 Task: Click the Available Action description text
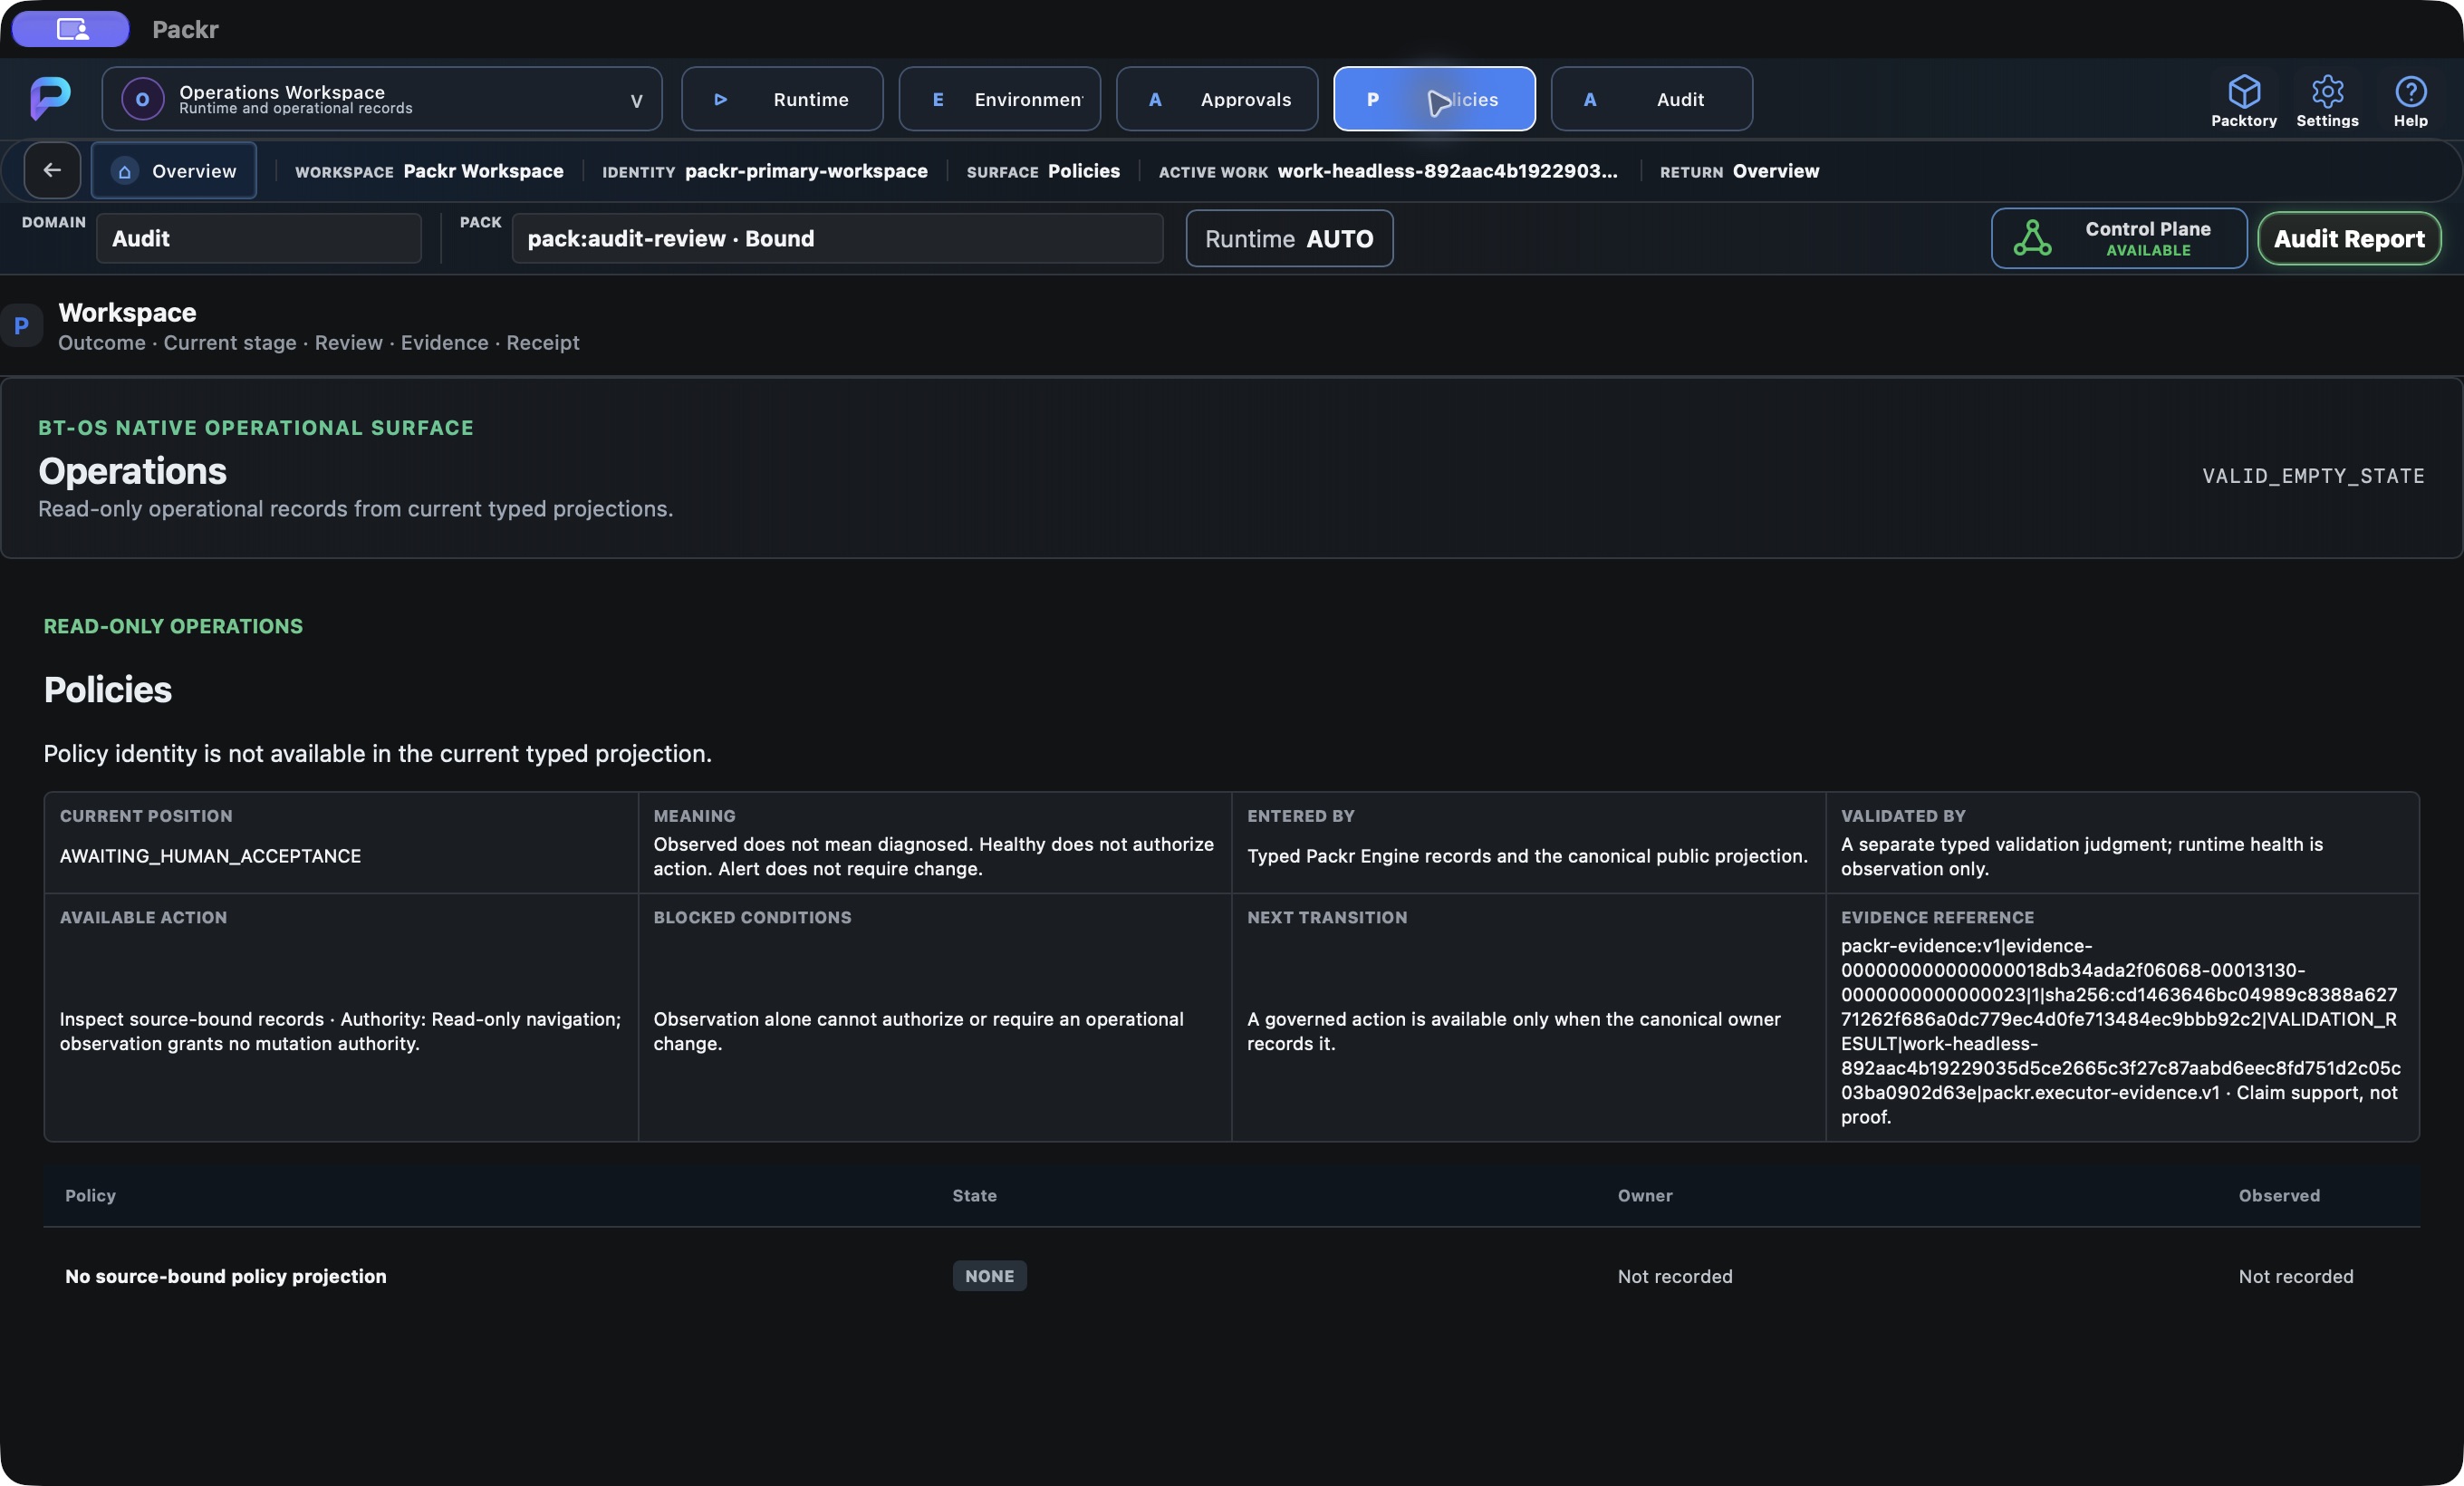point(340,1031)
